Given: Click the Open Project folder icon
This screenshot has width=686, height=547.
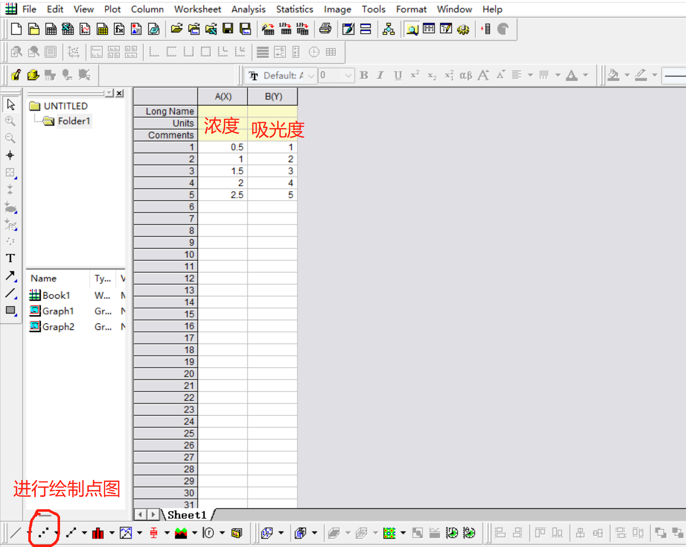Looking at the screenshot, I should click(x=177, y=29).
